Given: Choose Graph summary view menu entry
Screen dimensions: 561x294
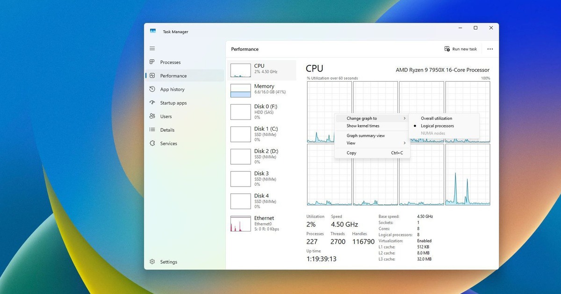Looking at the screenshot, I should point(366,136).
